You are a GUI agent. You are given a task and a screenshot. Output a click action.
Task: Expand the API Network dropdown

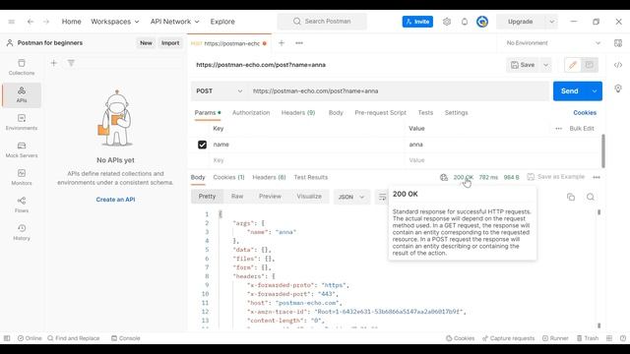[x=175, y=22]
